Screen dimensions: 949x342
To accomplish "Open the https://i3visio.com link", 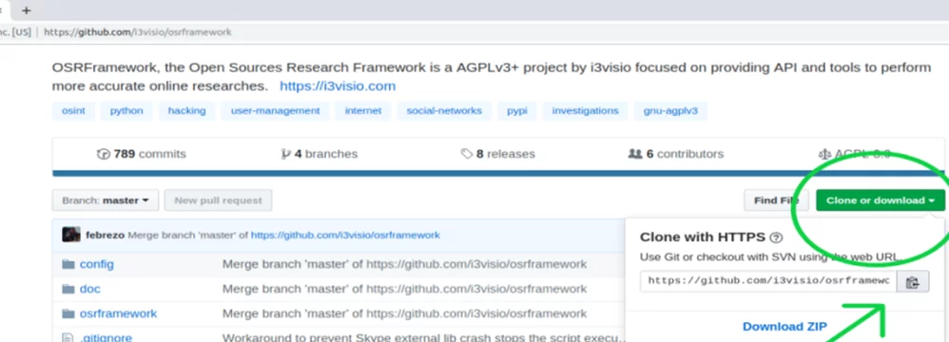I will coord(338,85).
